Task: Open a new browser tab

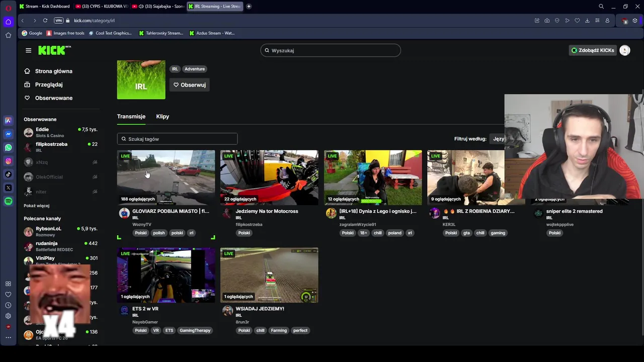Action: tap(249, 7)
